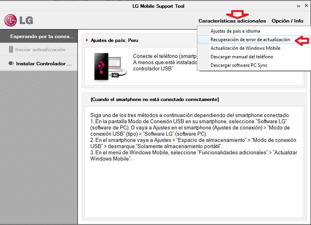Viewport: 311px width, 225px height.
Task: Click the heading Cuando el smartphone no está conectado correctamente
Action: click(x=155, y=99)
